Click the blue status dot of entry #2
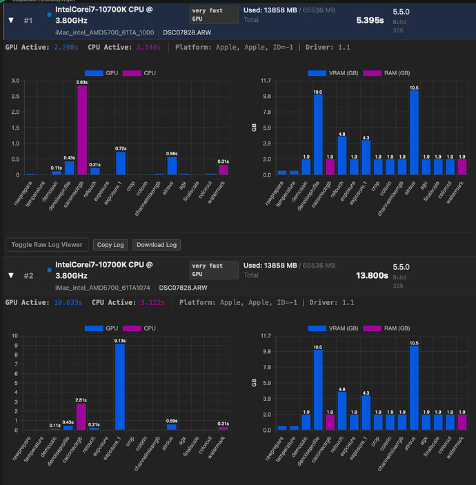This screenshot has height=485, width=476. coord(49,270)
